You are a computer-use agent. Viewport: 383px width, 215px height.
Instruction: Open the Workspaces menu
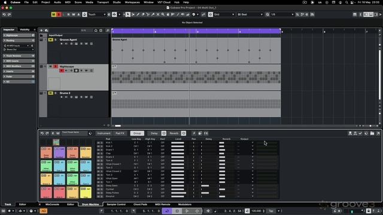click(132, 2)
